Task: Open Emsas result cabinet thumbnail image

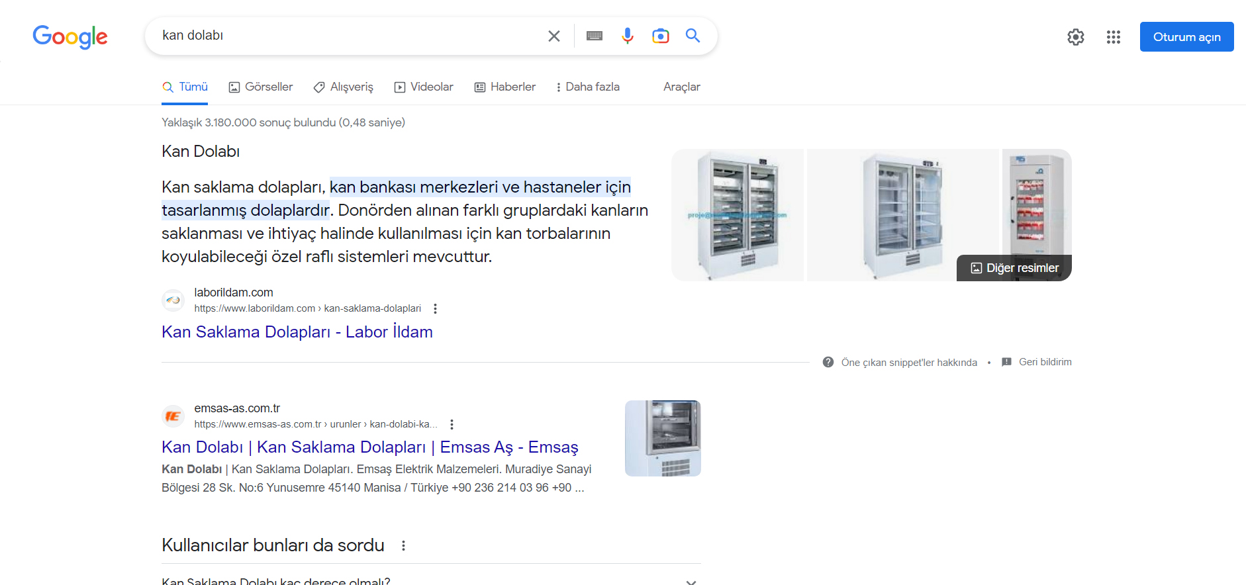Action: tap(663, 438)
